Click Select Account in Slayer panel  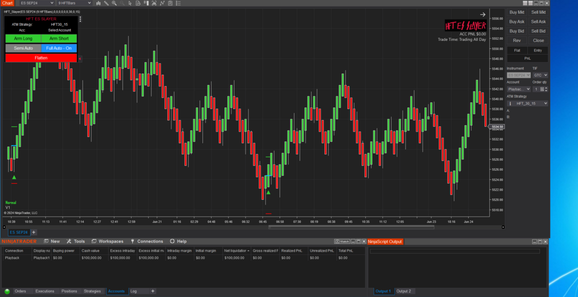coord(59,30)
